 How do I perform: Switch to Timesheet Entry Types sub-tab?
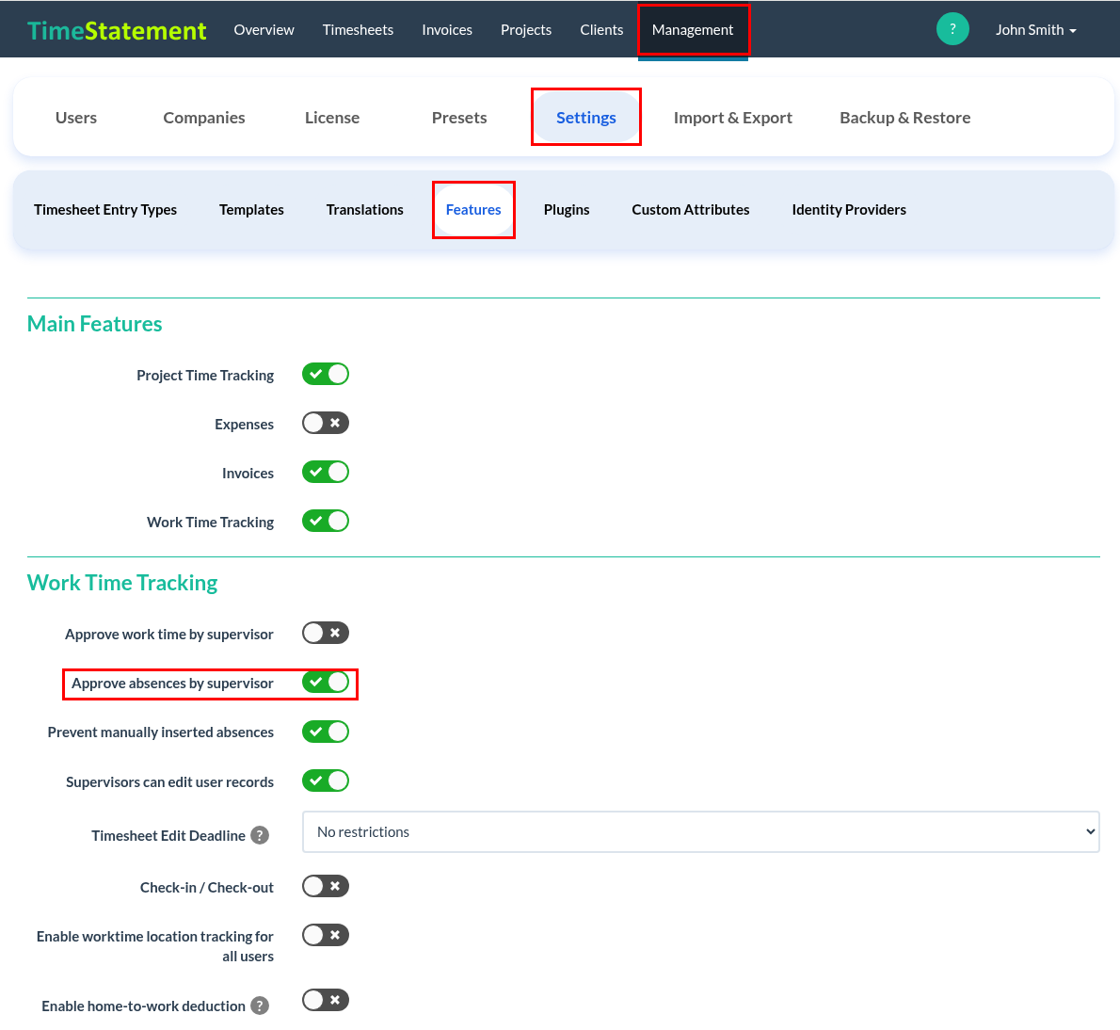(x=105, y=210)
